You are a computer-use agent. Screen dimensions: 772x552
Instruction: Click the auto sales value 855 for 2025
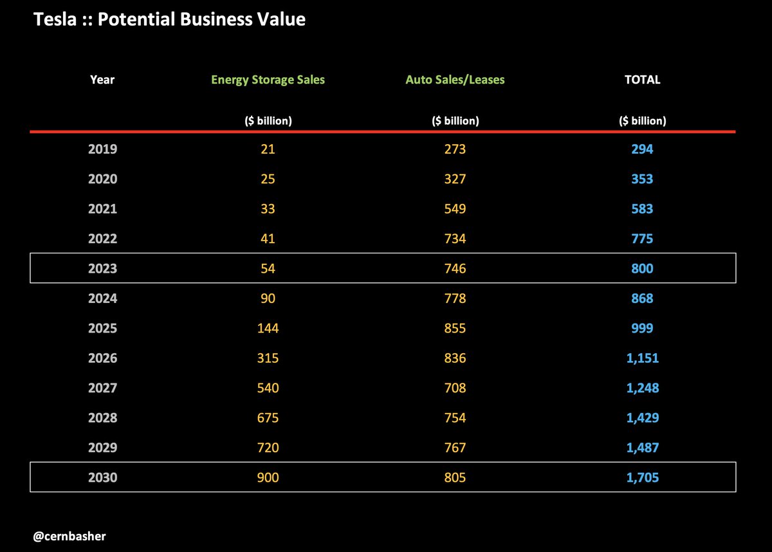[455, 328]
